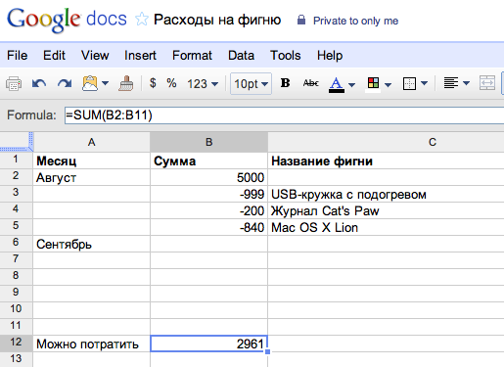
Task: Click cell Название фигни
Action: pyautogui.click(x=386, y=161)
